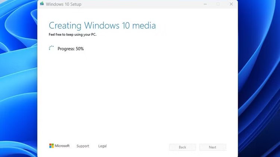Viewport: 280px width, 157px height.
Task: Click the blank white area of the Setup window
Action: (138, 93)
